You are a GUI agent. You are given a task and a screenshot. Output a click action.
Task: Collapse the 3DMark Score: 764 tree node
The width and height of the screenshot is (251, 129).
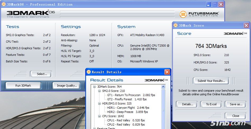(x=95, y=87)
